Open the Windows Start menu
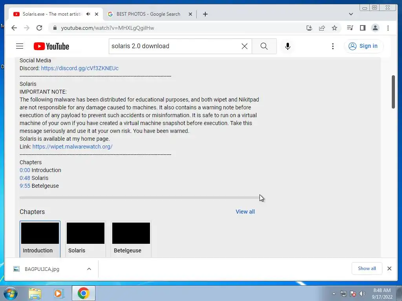This screenshot has width=402, height=301. 10,293
